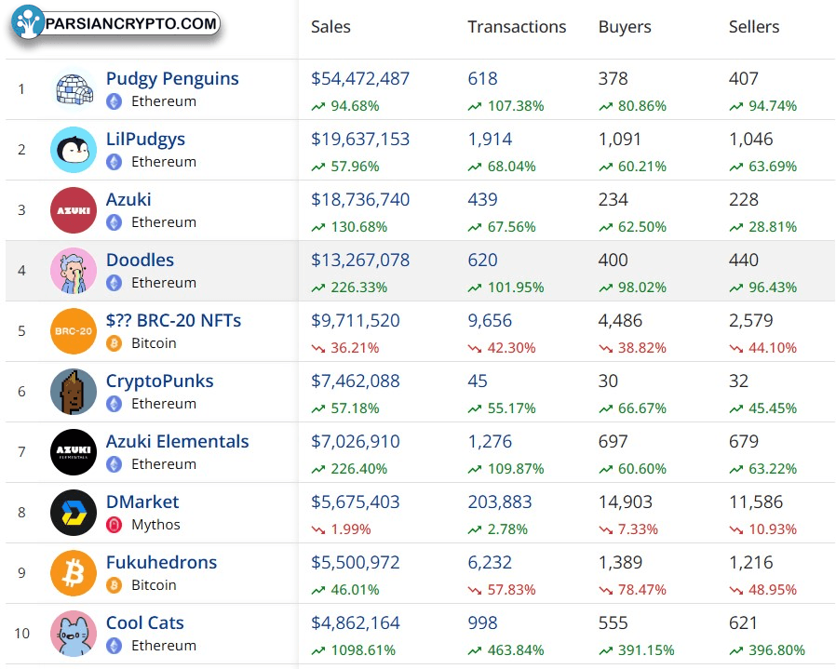Open the Cool Cats avatar thumbnail

click(74, 634)
